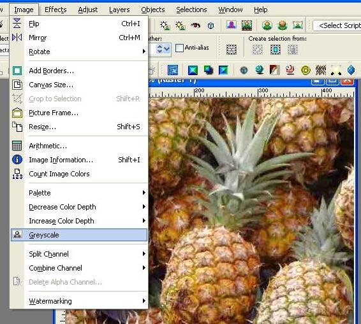Click the globe effect toolbar icon
The image size is (361, 324).
click(260, 70)
